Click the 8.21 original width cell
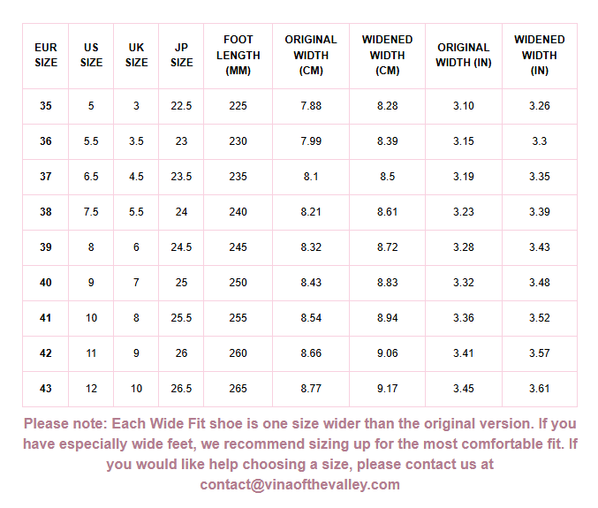 click(311, 212)
